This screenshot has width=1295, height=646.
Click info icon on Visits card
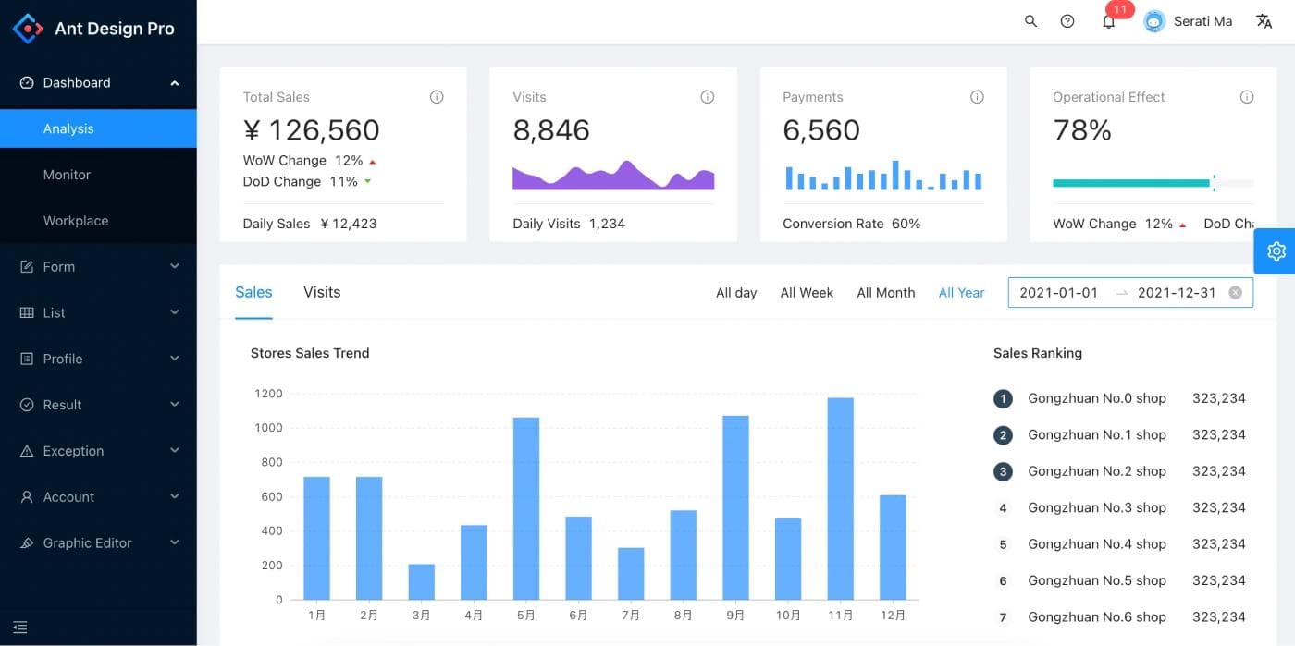[707, 97]
